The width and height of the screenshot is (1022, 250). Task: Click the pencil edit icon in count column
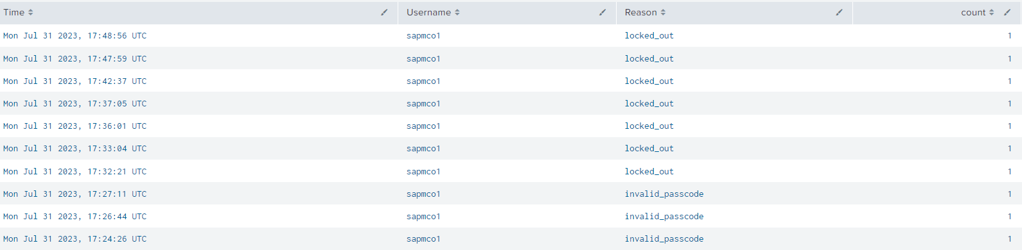pyautogui.click(x=1007, y=12)
